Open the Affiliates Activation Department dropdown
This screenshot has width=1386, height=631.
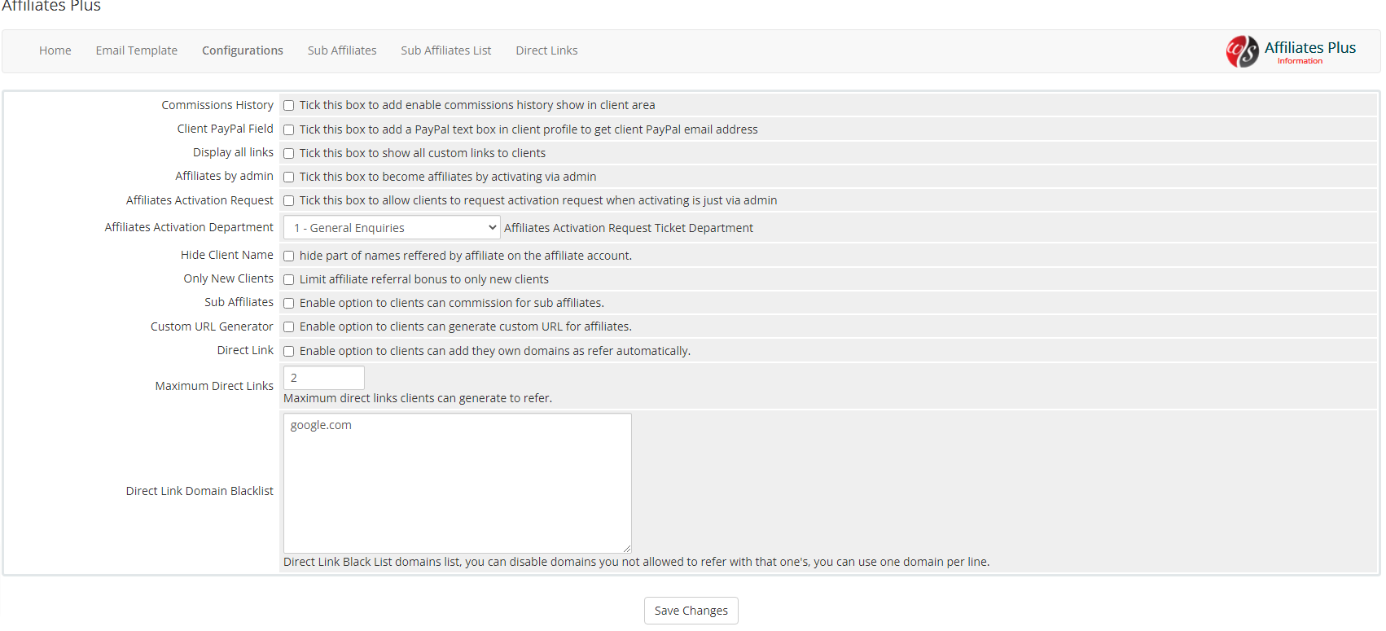pos(392,228)
